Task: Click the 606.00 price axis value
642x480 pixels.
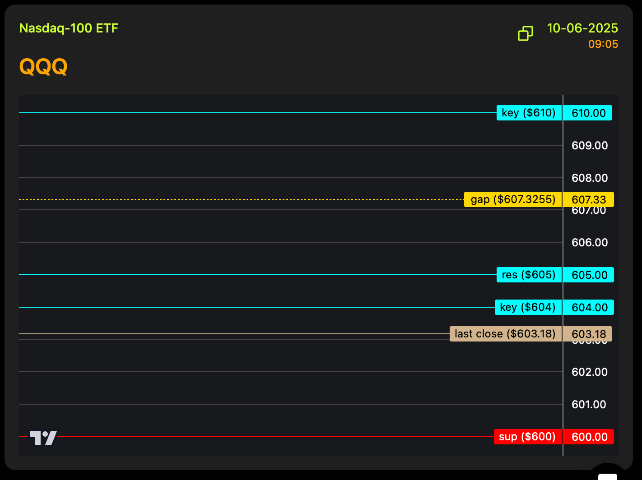Action: tap(590, 242)
